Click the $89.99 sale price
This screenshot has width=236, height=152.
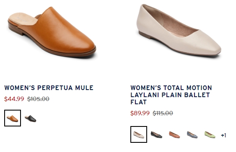[140, 113]
